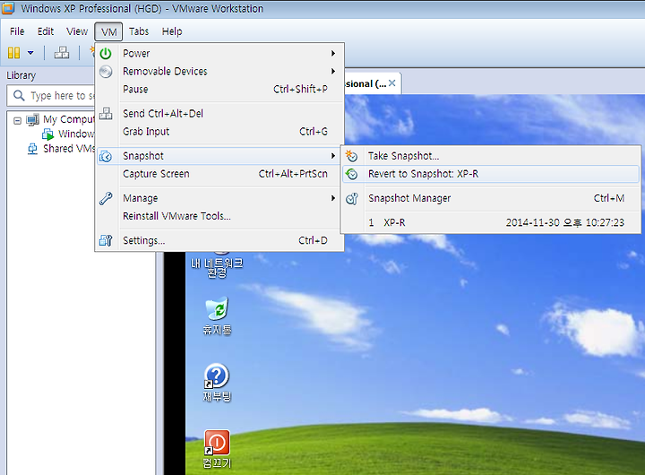Open Snapshot Manager entry
The width and height of the screenshot is (645, 475).
point(491,198)
